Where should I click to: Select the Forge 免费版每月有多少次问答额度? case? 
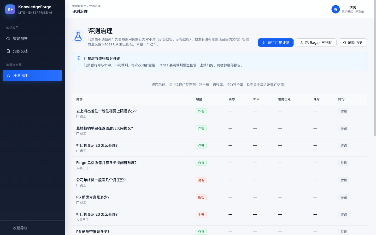106,163
